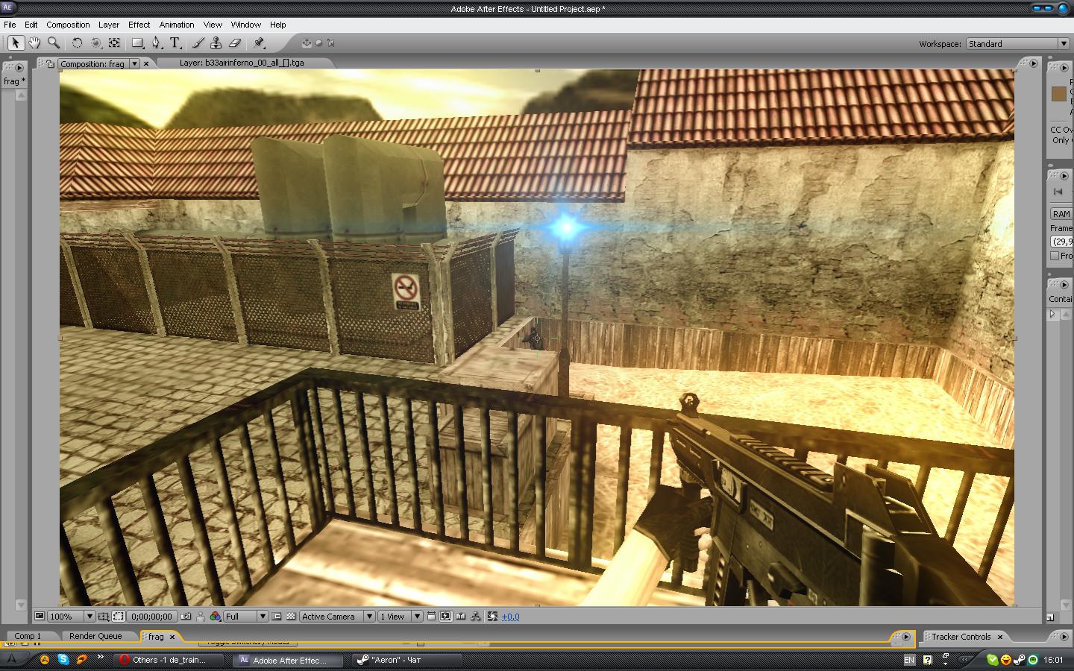
Task: Select the Clone Stamp tool
Action: click(216, 43)
